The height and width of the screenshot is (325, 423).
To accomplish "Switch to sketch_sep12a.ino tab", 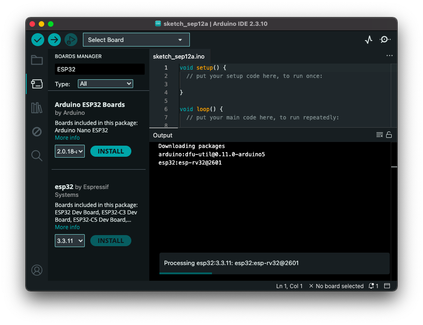I will [x=179, y=56].
